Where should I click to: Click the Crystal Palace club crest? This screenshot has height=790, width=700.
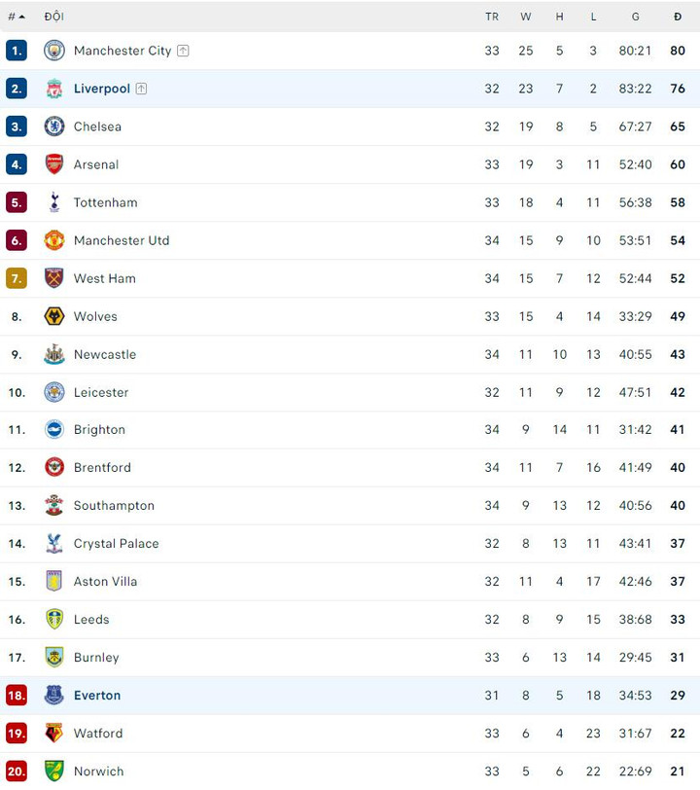point(54,544)
